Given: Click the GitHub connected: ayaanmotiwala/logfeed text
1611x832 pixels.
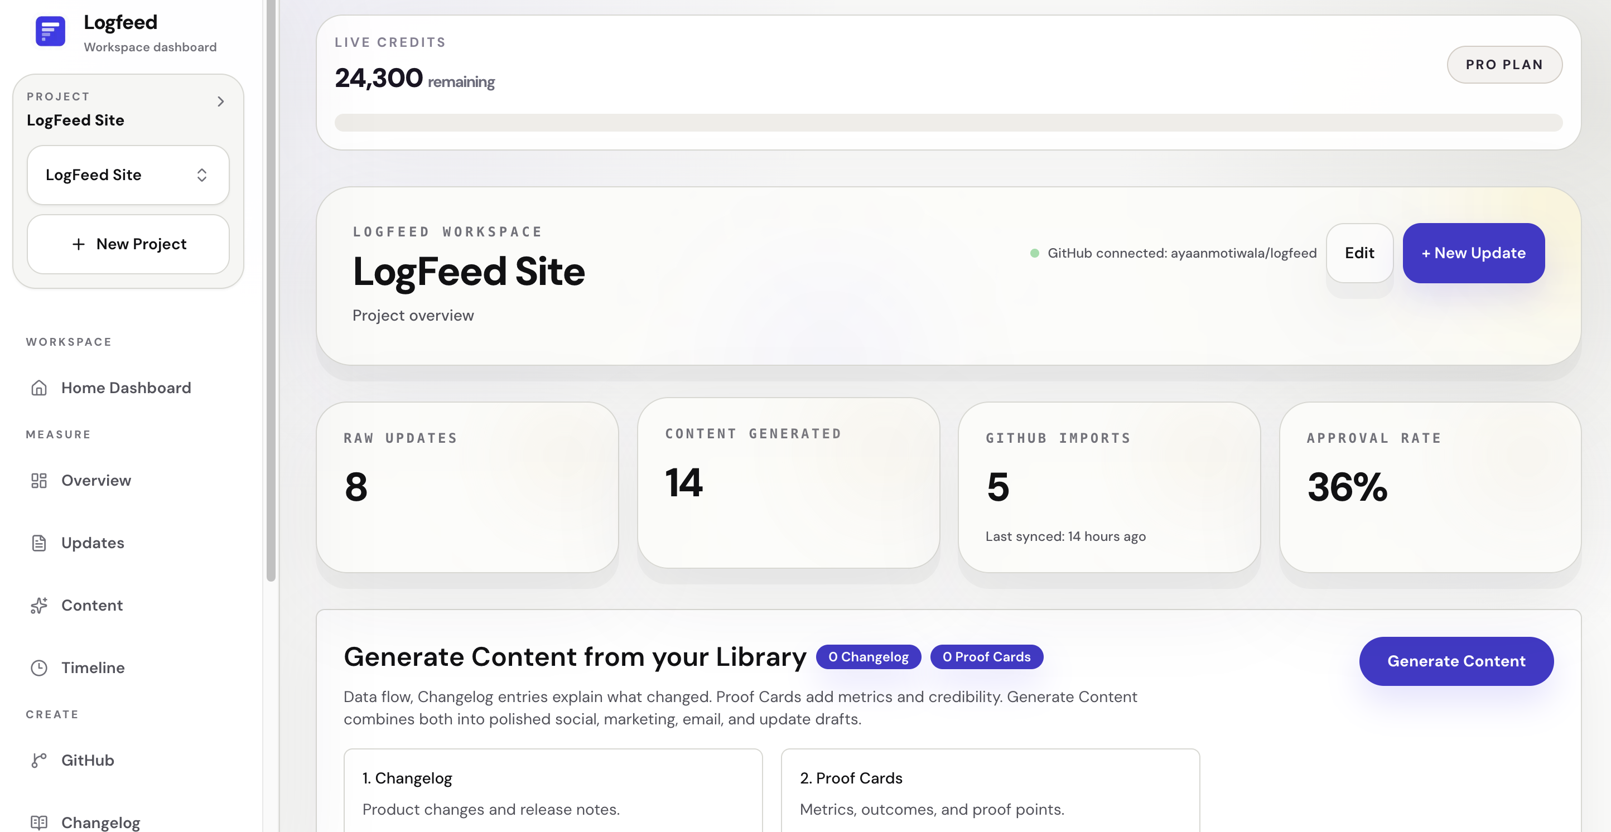Looking at the screenshot, I should click(x=1182, y=253).
